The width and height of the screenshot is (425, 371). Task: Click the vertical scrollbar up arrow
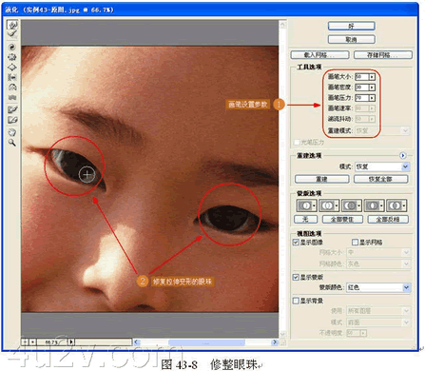[x=282, y=25]
